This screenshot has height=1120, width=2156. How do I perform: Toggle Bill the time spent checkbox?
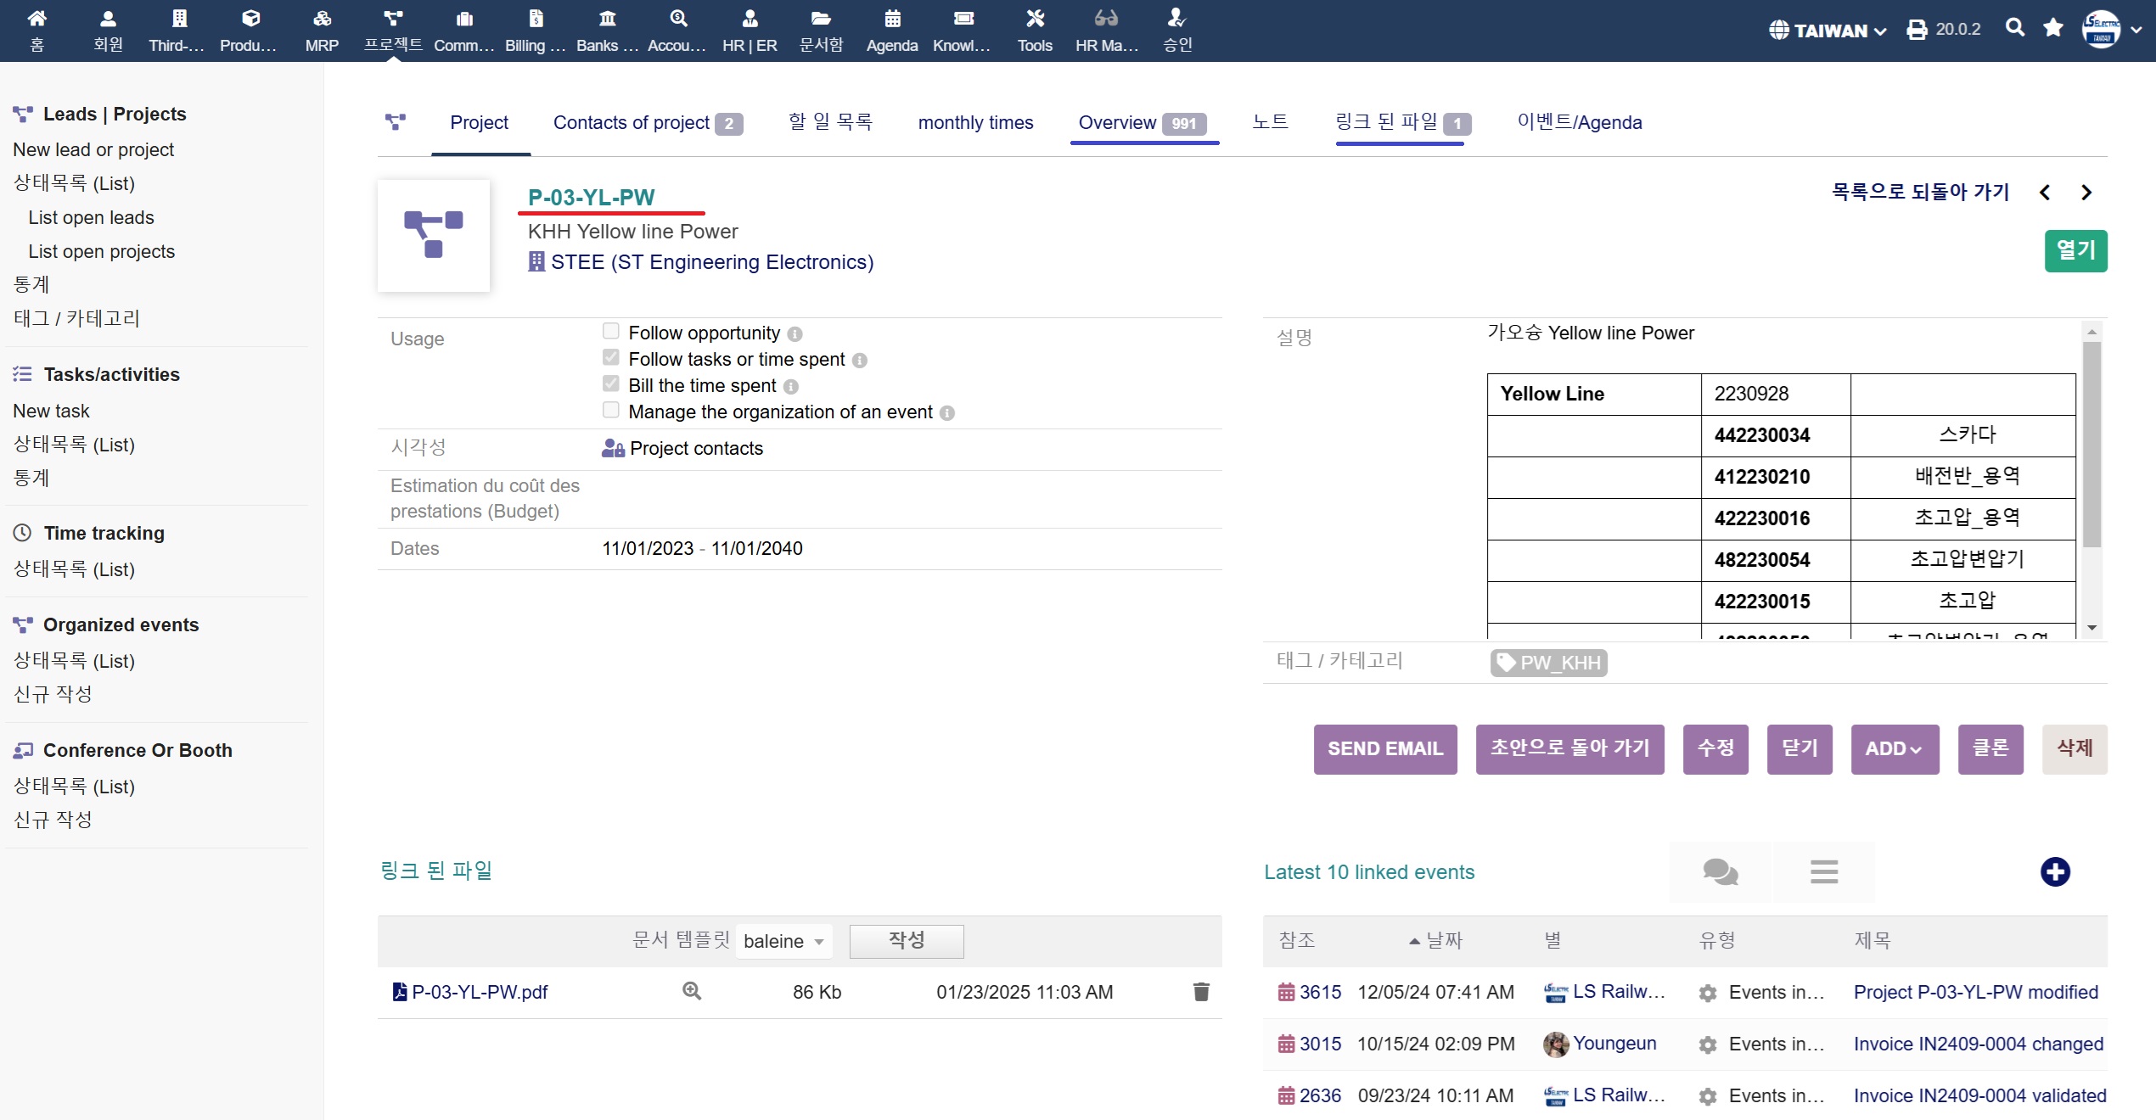point(611,384)
